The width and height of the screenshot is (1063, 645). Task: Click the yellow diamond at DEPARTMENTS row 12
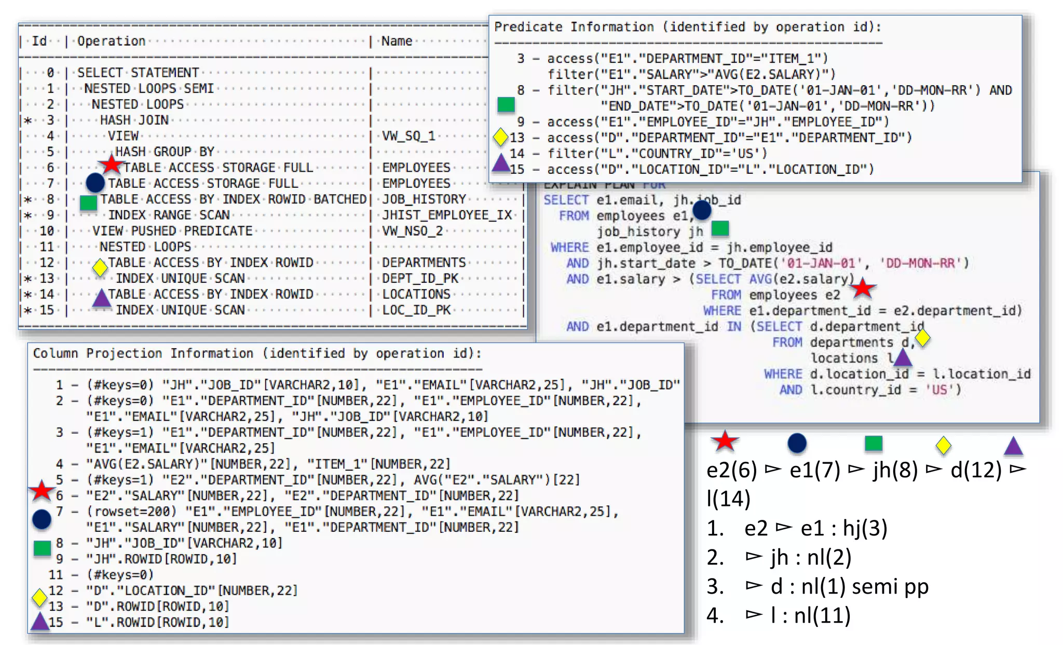pos(100,267)
